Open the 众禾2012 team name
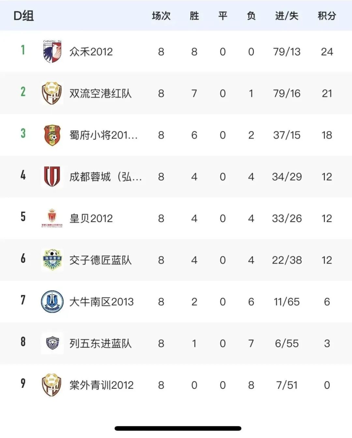Screen dimensions: 352x438 click(91, 52)
